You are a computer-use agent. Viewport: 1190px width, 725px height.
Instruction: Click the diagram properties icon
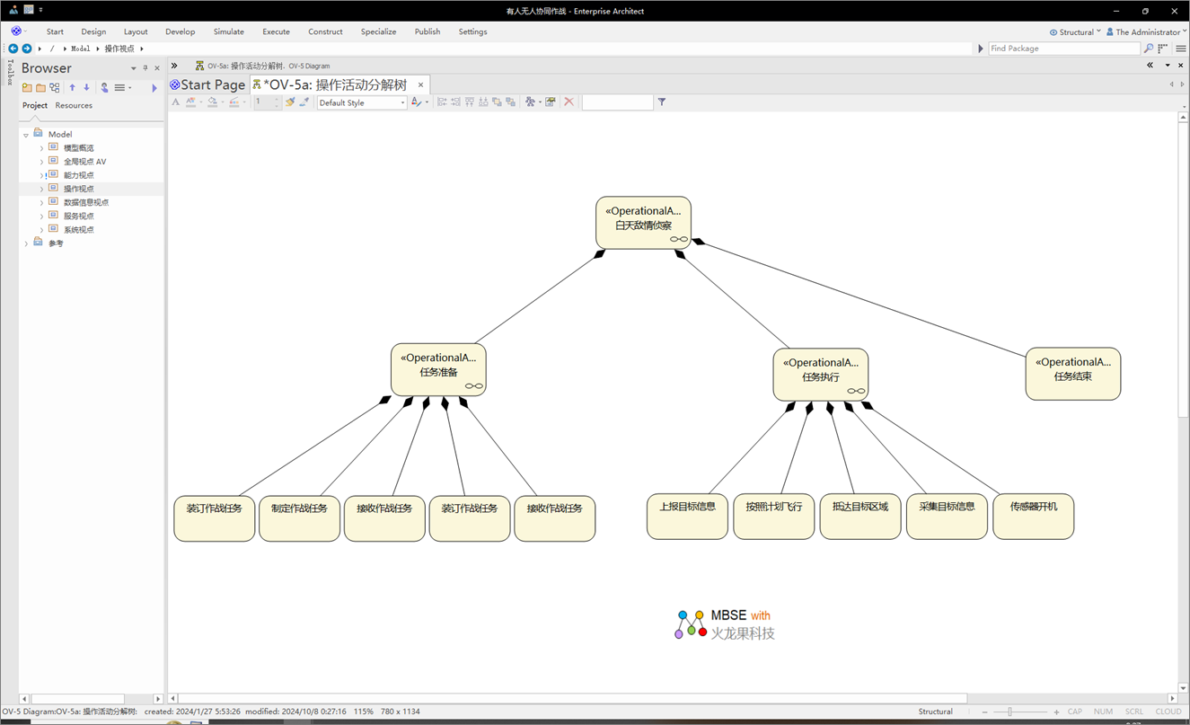[551, 102]
